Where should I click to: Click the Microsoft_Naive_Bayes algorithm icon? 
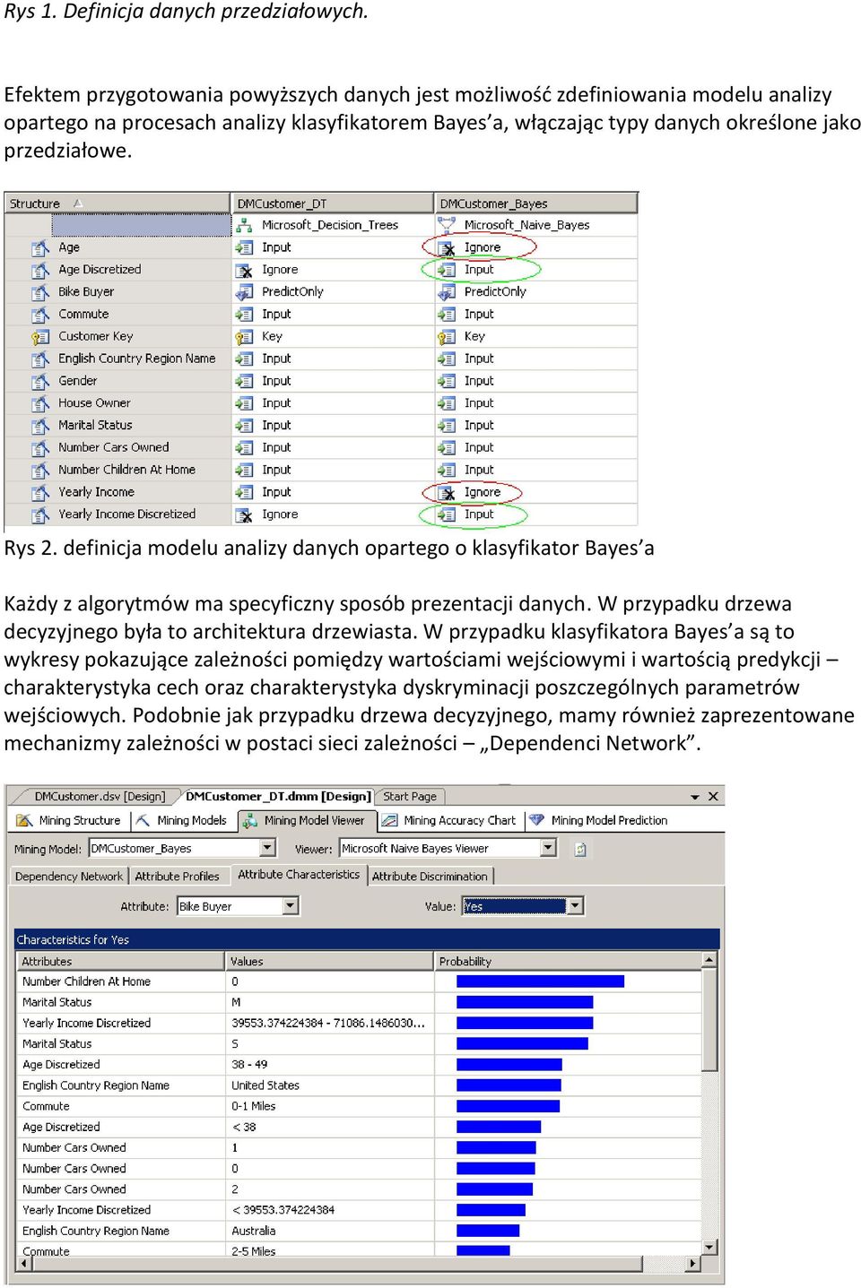(x=446, y=225)
